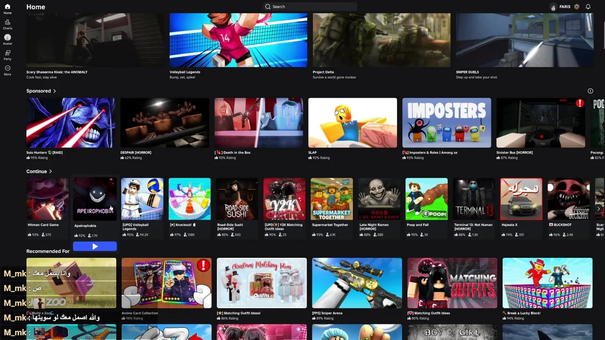Open the Robux balance icon
Screen dimensions: 605x340
pyautogui.click(x=577, y=7)
